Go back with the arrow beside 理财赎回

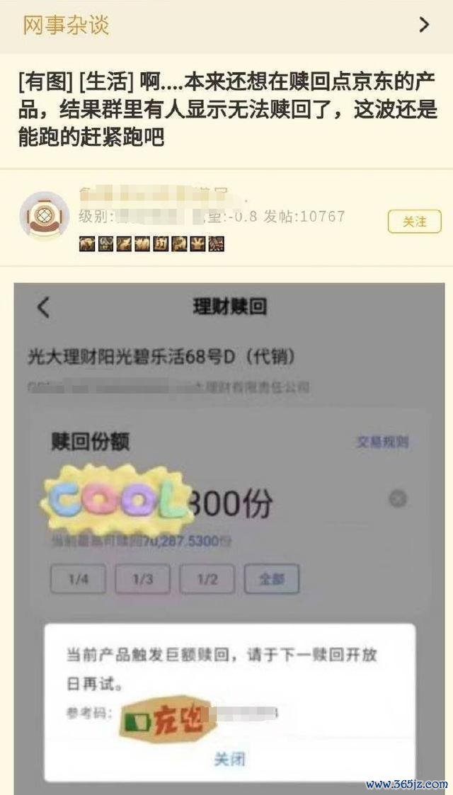(44, 308)
